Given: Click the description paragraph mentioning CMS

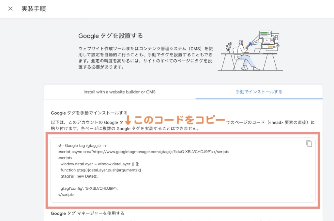Looking at the screenshot, I should (145, 57).
